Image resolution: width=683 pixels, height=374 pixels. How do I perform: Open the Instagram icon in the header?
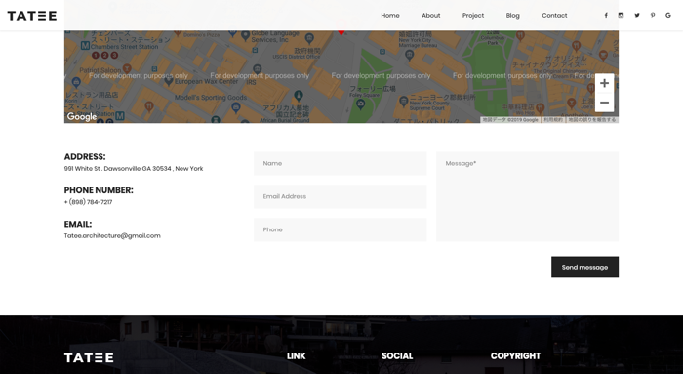coord(621,16)
